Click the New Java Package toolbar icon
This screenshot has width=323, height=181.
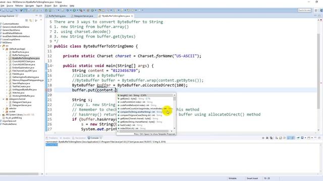pyautogui.click(x=88, y=10)
